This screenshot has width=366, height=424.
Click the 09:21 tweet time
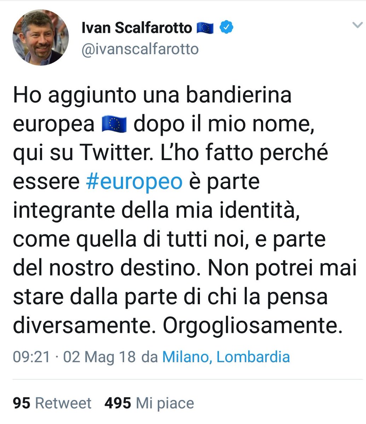pyautogui.click(x=31, y=357)
